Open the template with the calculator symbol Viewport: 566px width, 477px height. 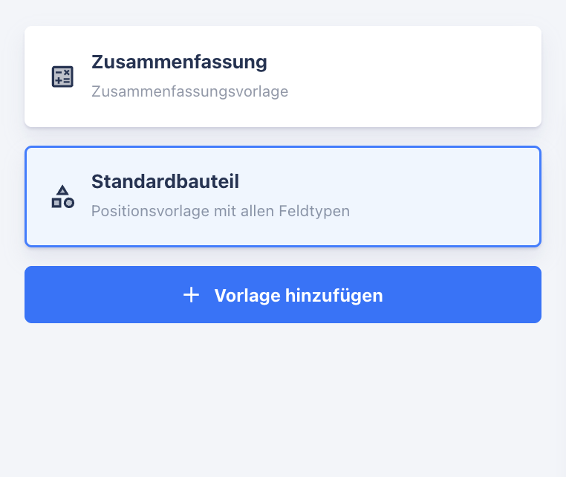[62, 77]
